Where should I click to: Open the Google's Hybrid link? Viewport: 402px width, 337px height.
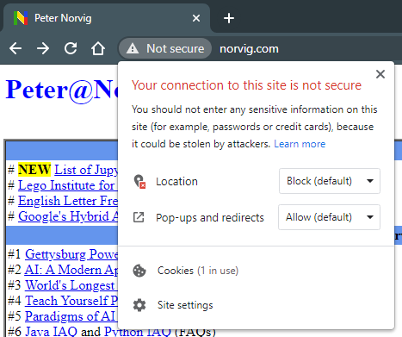click(x=68, y=216)
